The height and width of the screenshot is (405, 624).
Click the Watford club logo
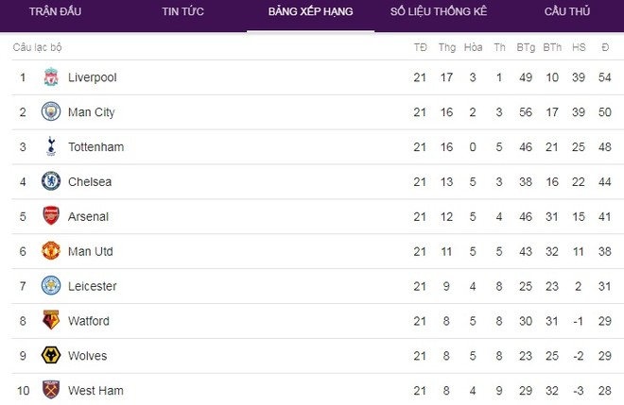[x=51, y=321]
